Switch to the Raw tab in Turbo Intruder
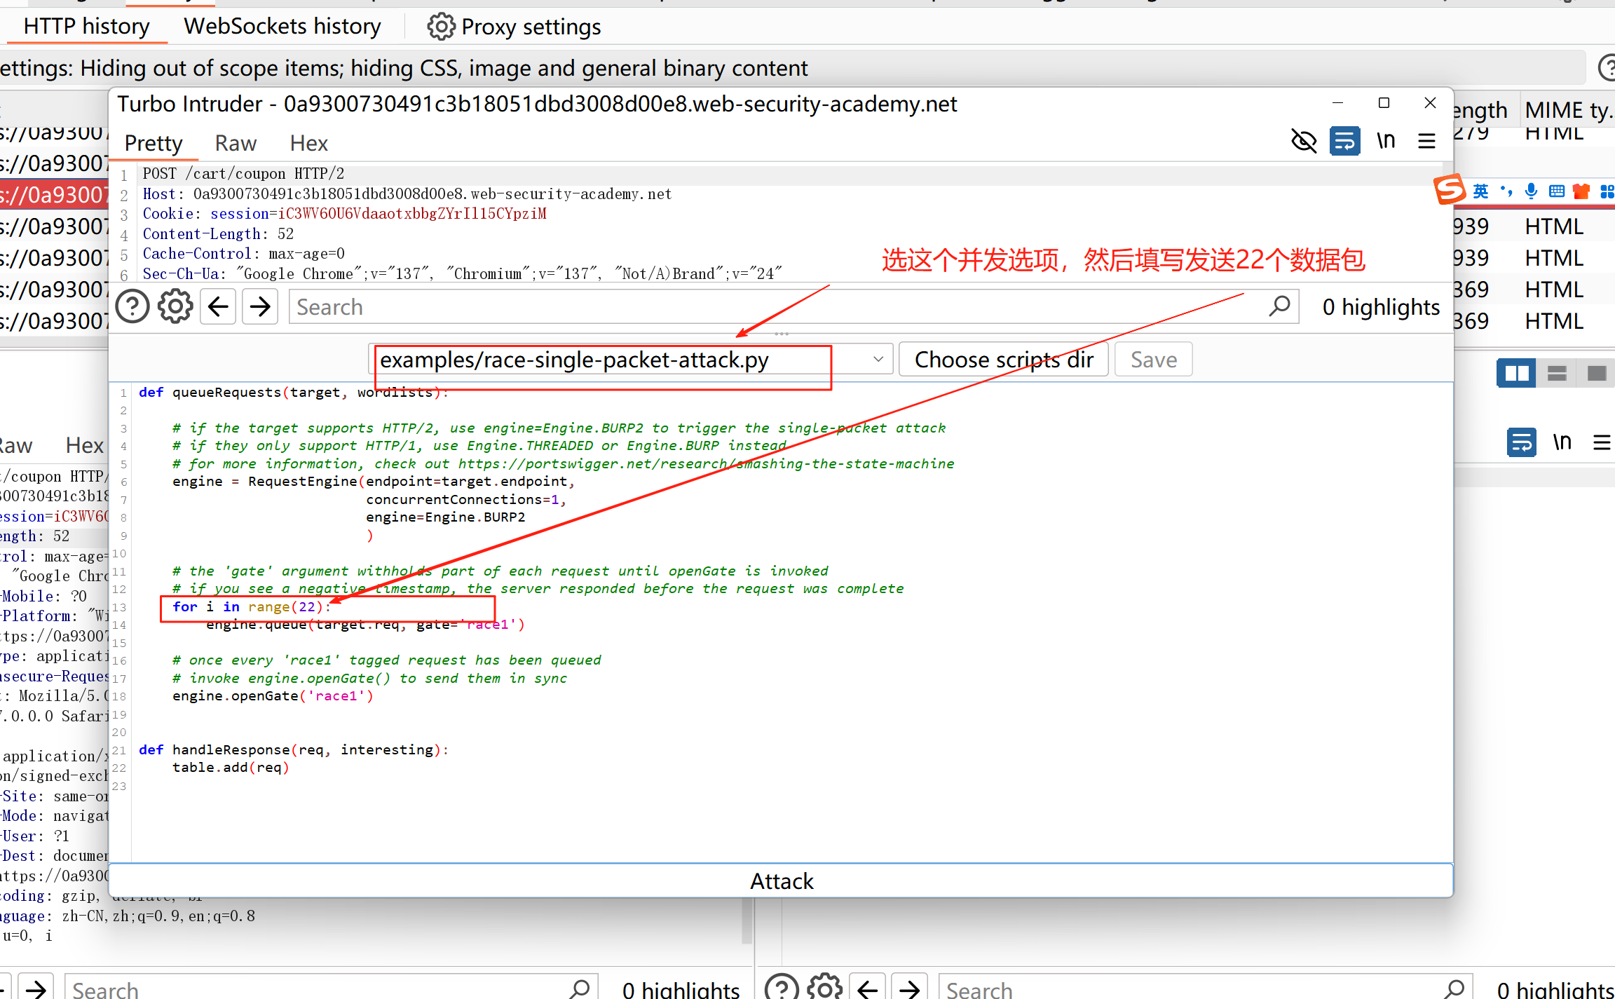 (x=236, y=143)
